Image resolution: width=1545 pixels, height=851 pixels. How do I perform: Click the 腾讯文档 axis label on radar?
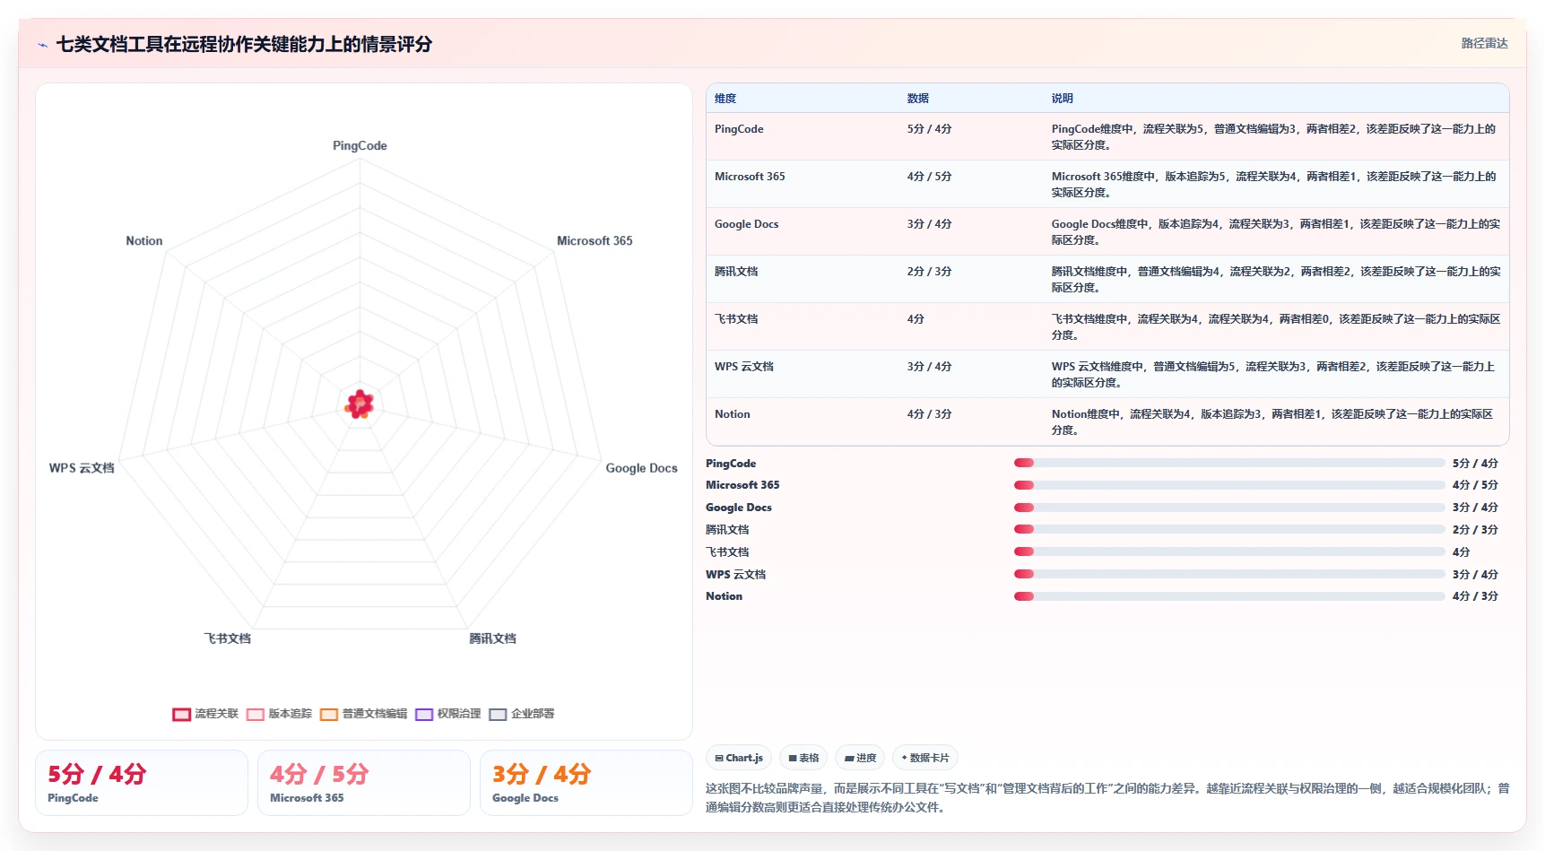click(492, 638)
